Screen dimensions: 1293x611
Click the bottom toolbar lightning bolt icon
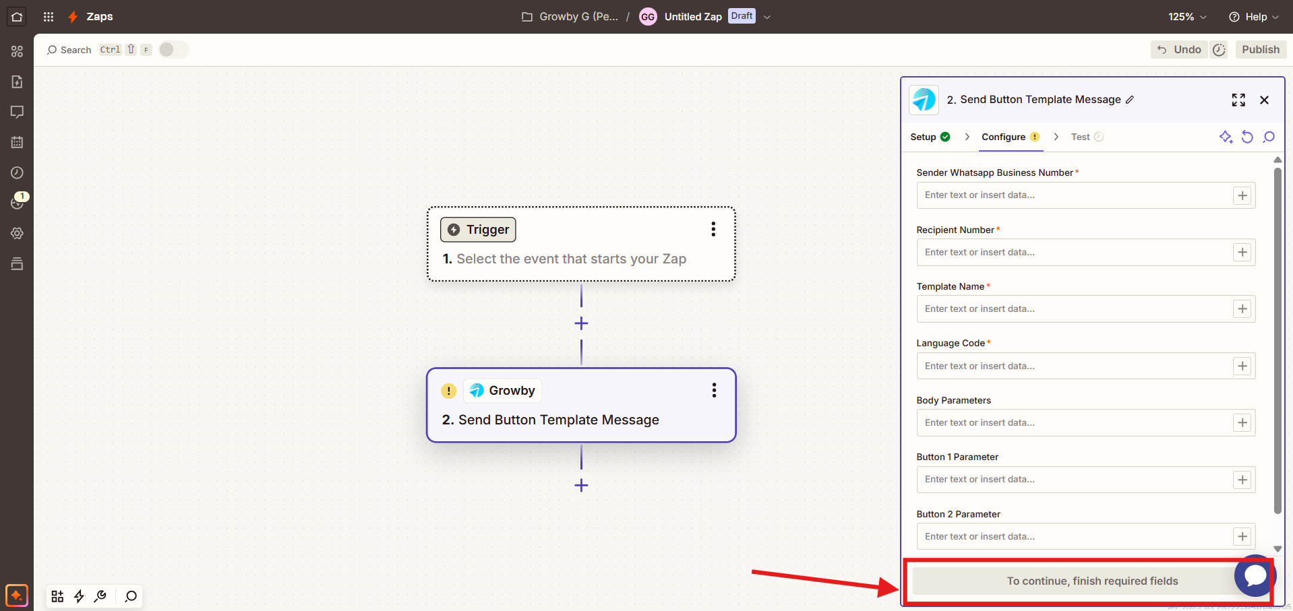[79, 596]
